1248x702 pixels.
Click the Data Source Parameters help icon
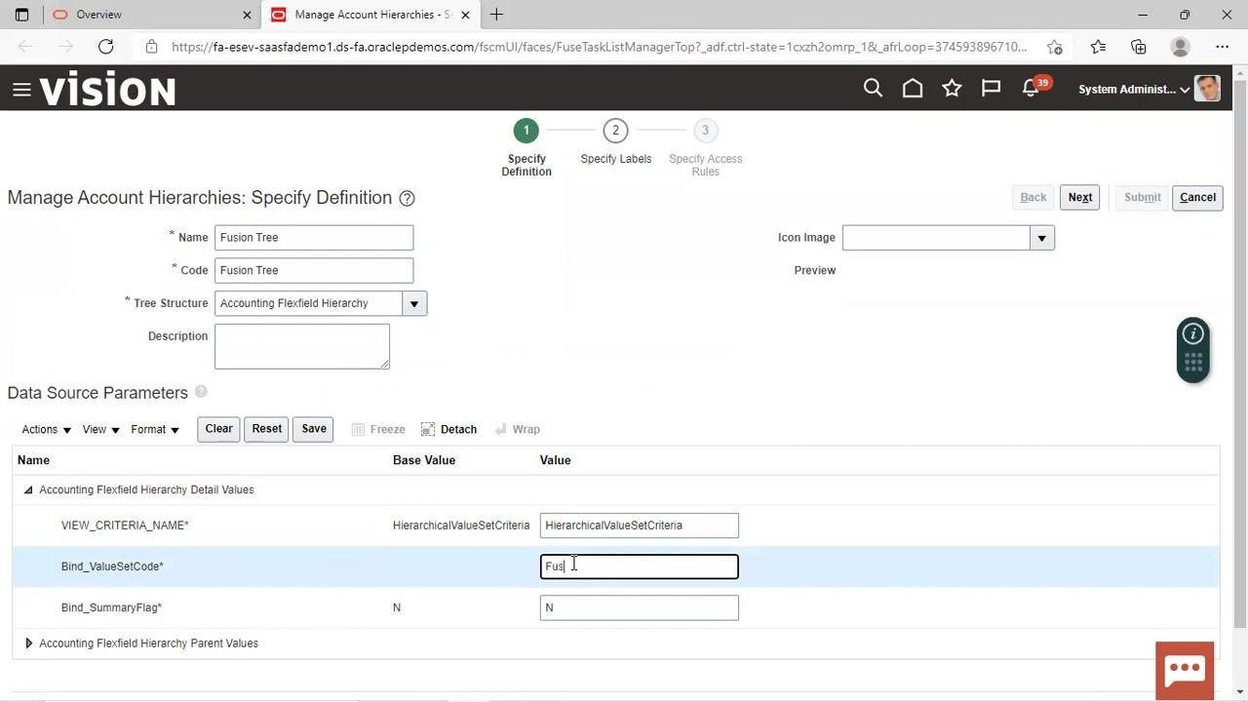(x=201, y=392)
